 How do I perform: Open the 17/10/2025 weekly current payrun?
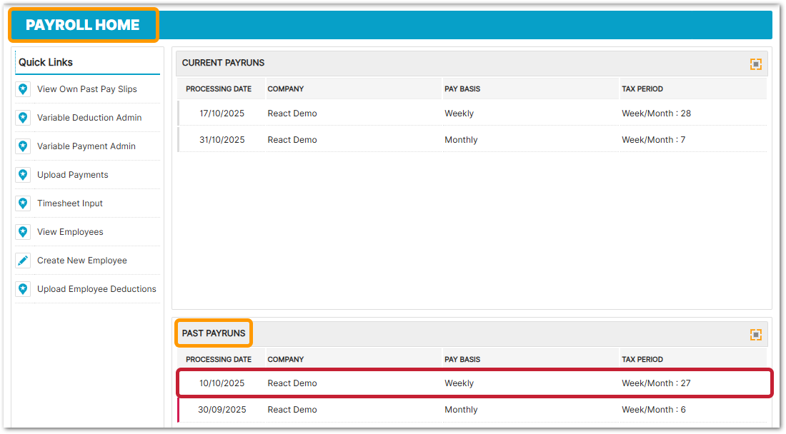point(222,113)
